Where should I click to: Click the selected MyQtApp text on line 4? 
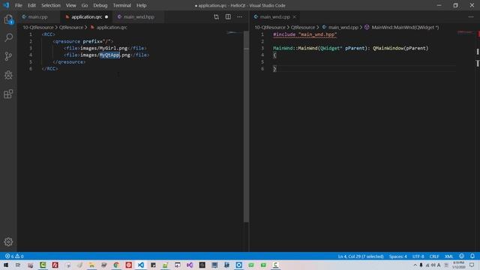pyautogui.click(x=109, y=55)
